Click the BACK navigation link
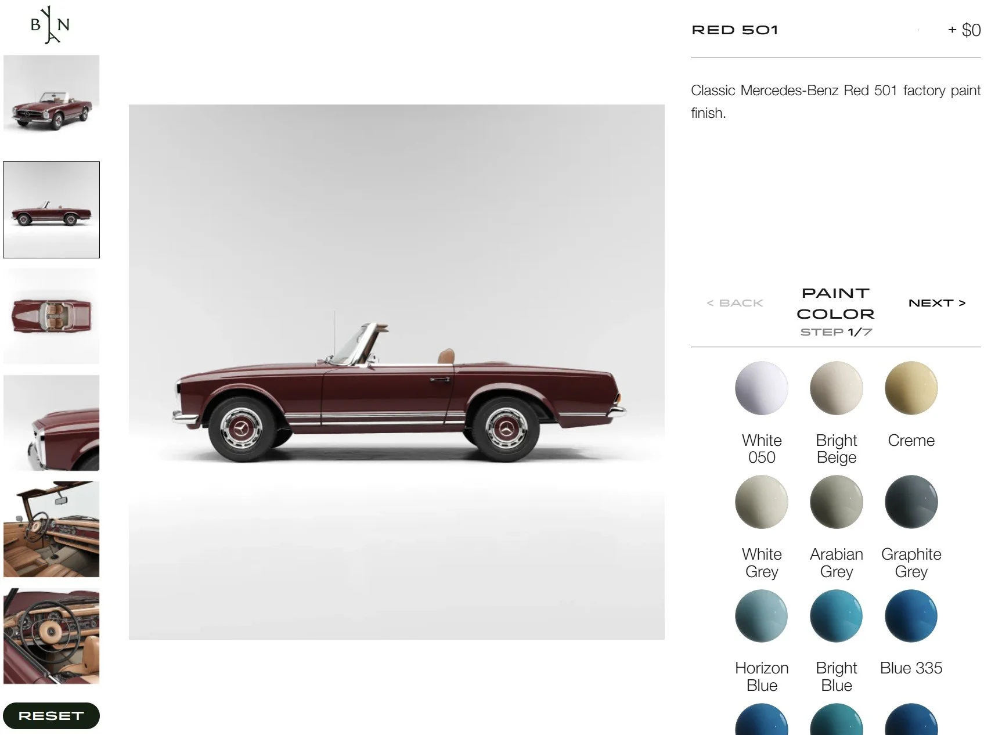The width and height of the screenshot is (984, 735). tap(734, 303)
